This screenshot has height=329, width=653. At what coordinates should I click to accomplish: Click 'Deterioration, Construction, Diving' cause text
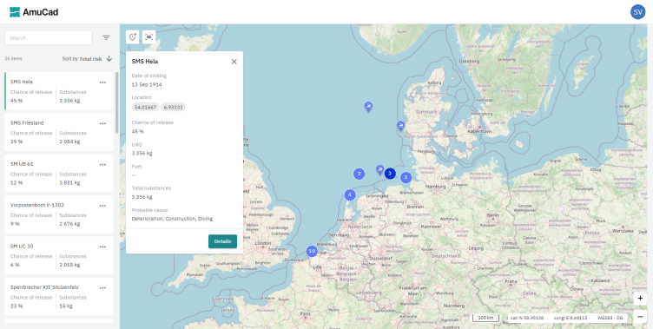pyautogui.click(x=172, y=219)
